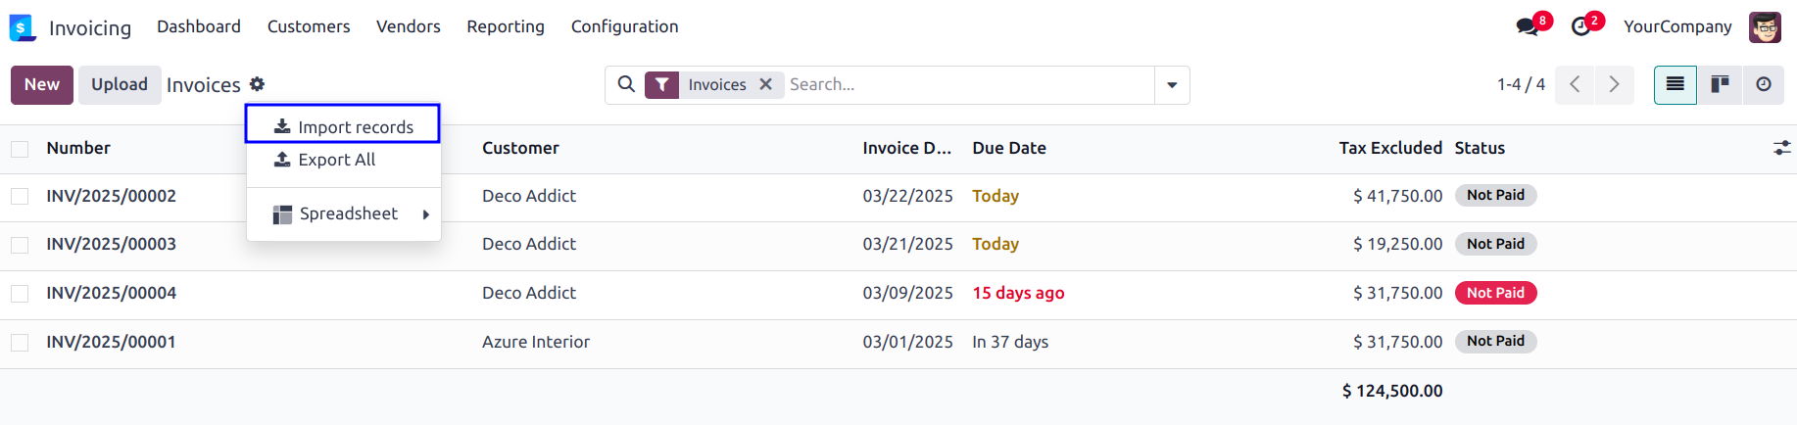
Task: Switch to kanban view
Action: [1720, 85]
